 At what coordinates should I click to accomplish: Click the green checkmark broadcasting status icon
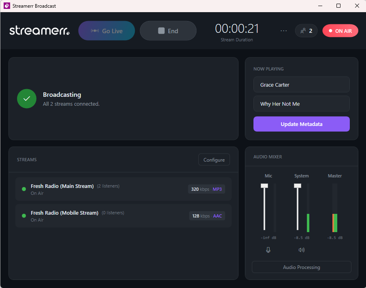tap(27, 98)
